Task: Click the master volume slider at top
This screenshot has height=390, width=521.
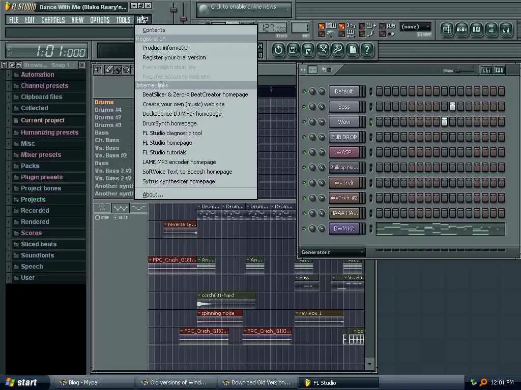Action: click(173, 10)
